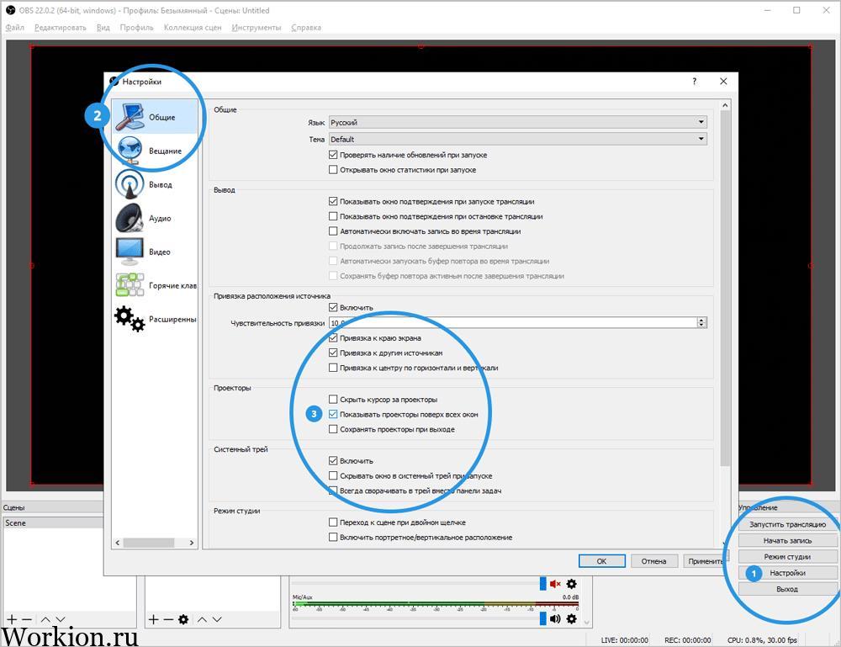Open the Инструменты menu
The height and width of the screenshot is (647, 841).
257,28
